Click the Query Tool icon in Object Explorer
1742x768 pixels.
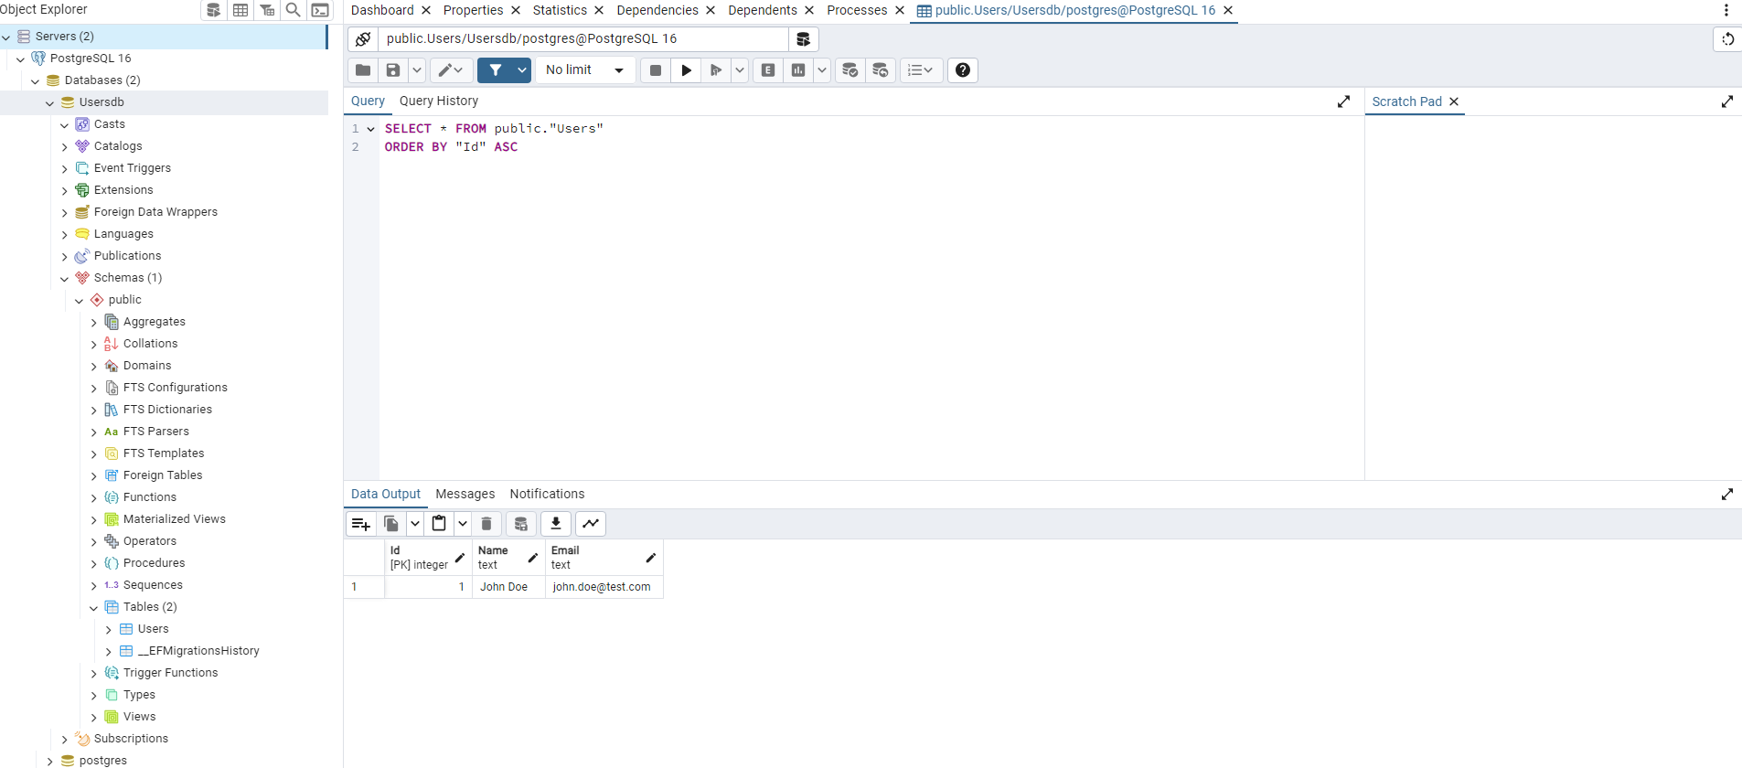(214, 10)
